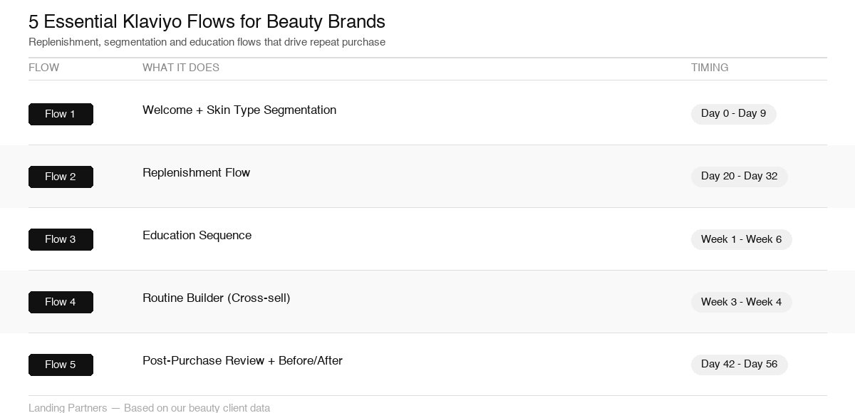Click the 'Landing Partners' footer note

(149, 407)
